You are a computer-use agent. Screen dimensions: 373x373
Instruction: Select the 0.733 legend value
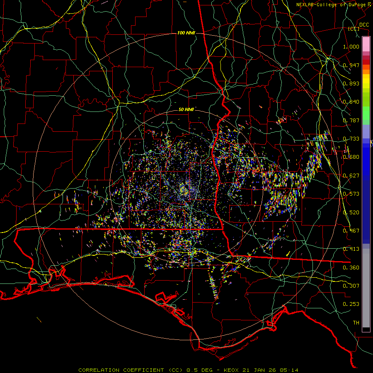(x=351, y=139)
